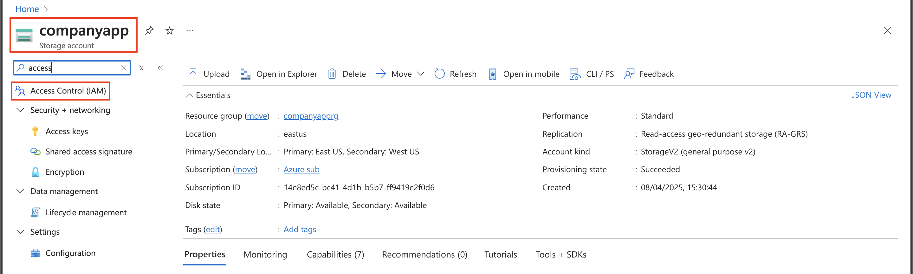
Task: Click the menu search input field
Action: pyautogui.click(x=72, y=68)
